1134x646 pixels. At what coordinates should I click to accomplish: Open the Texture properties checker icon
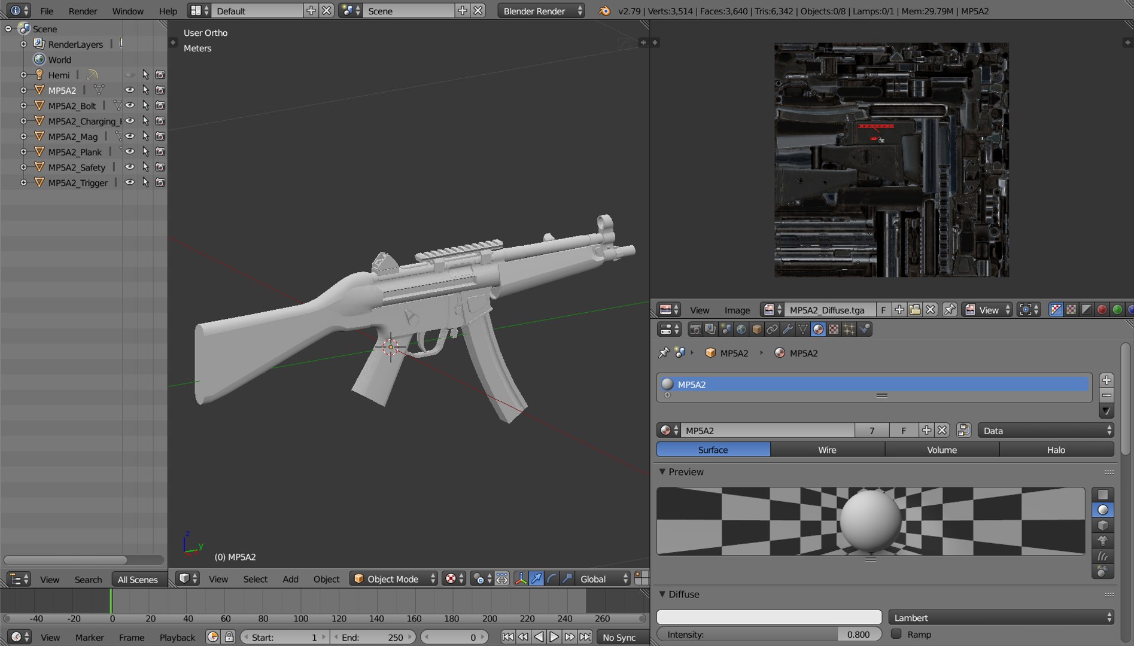coord(834,329)
